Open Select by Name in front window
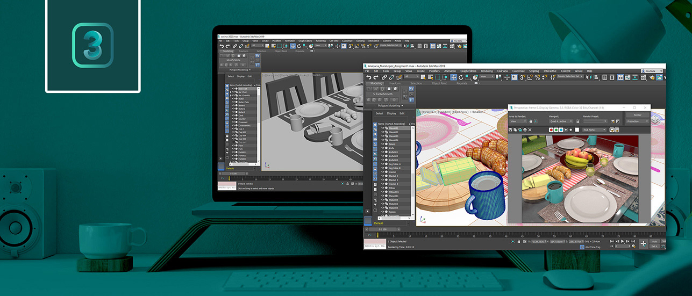Screen dimensions: 692x296 [430, 77]
